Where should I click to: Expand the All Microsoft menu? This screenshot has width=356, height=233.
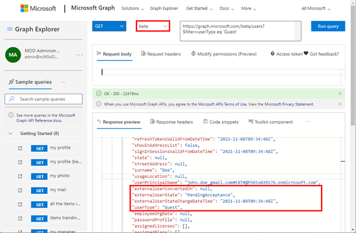[316, 8]
